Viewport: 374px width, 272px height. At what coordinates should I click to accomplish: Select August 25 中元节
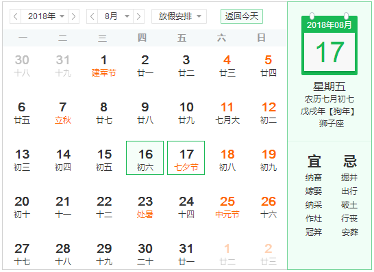tap(227, 207)
